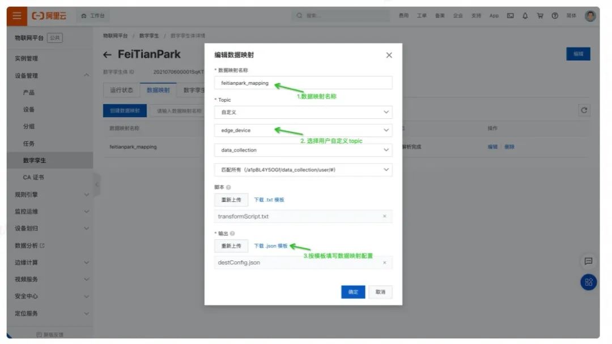Open the 工单 top menu

pyautogui.click(x=422, y=16)
